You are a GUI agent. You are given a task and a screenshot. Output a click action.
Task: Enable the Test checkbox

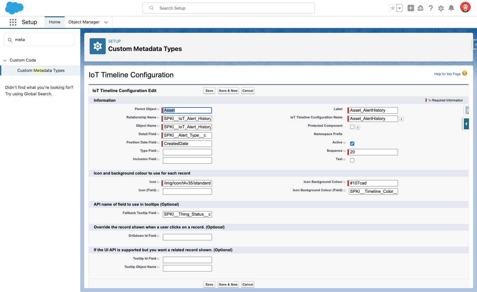[x=352, y=160]
